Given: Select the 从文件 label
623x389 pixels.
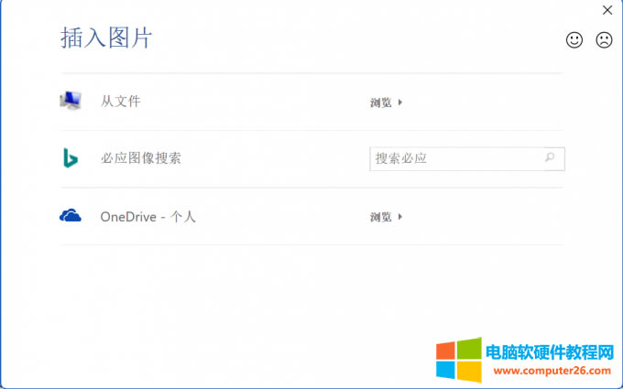Looking at the screenshot, I should 120,102.
